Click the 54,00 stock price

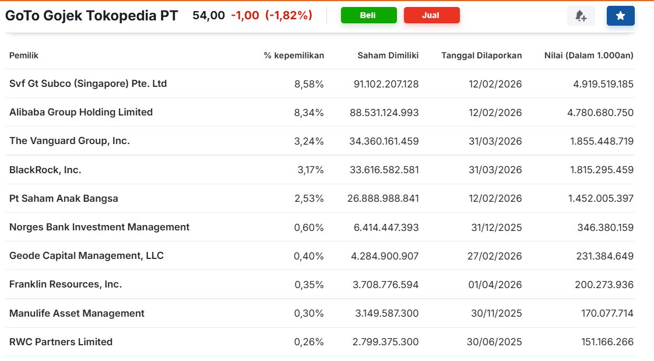pyautogui.click(x=209, y=15)
